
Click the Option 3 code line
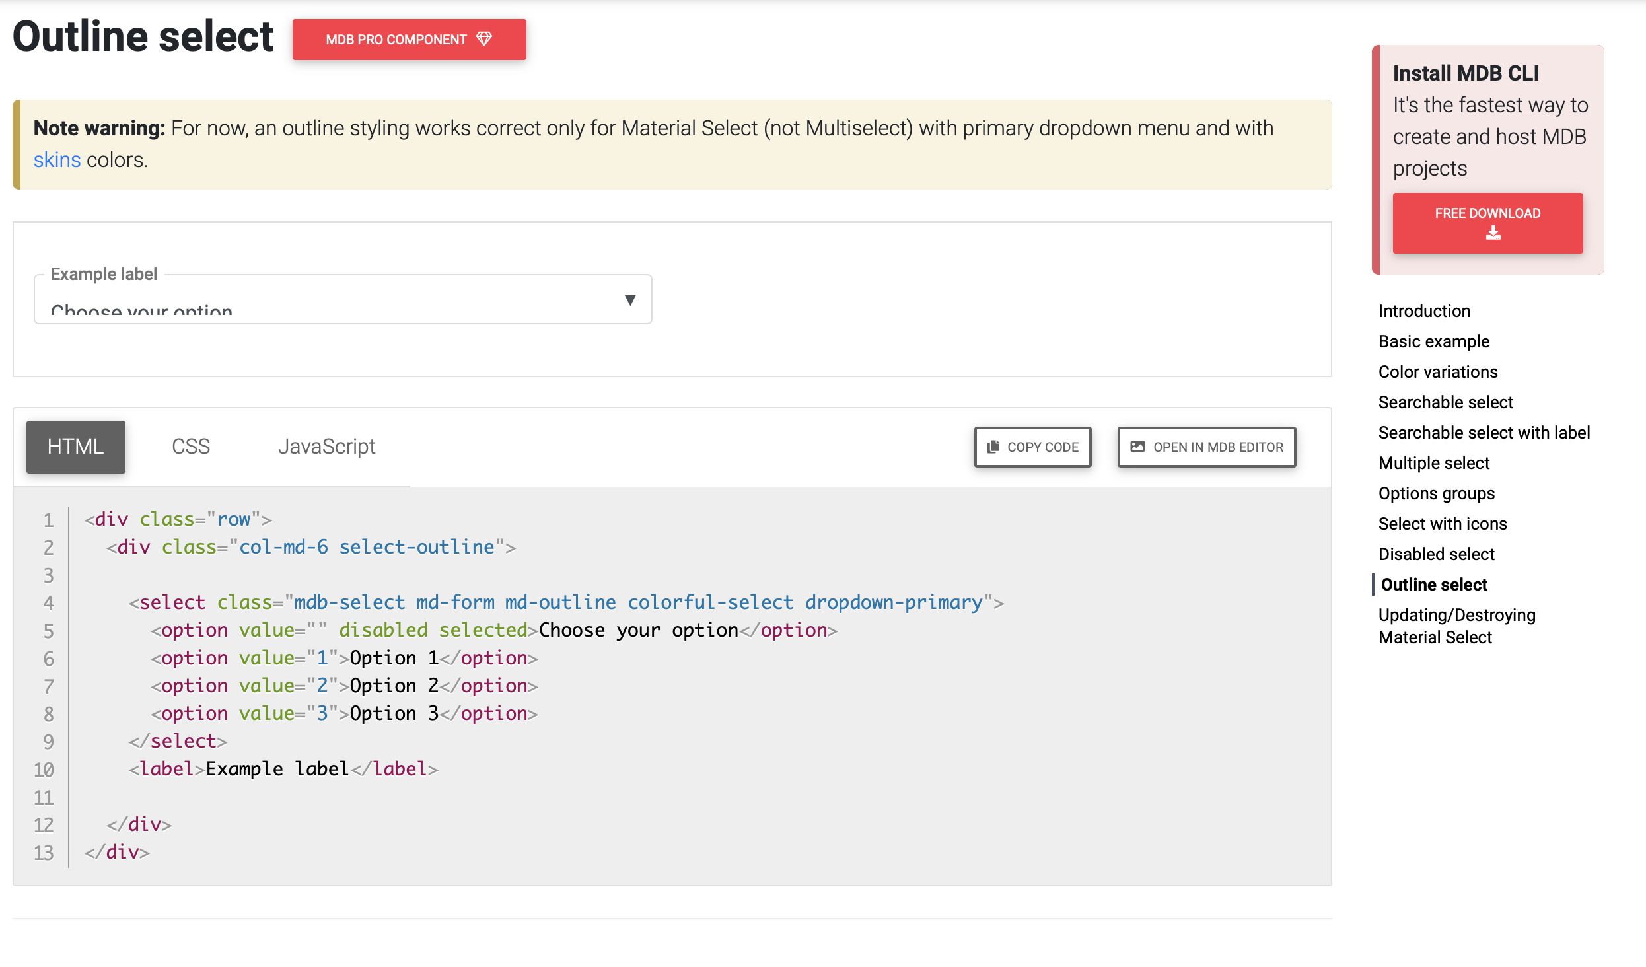click(344, 713)
